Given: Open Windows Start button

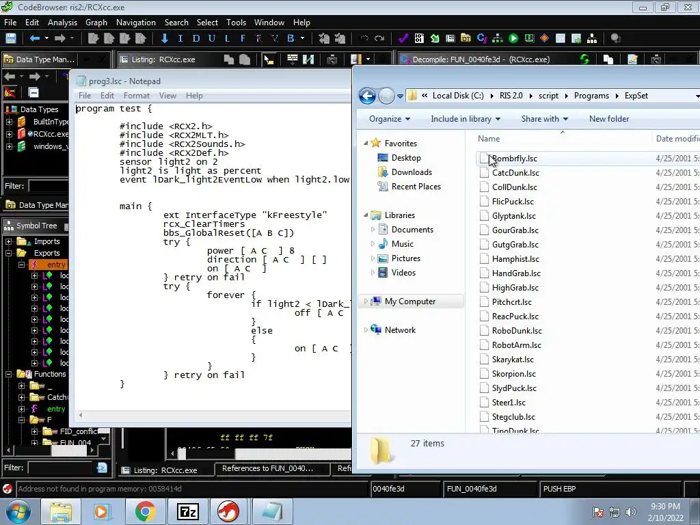Looking at the screenshot, I should point(18,511).
